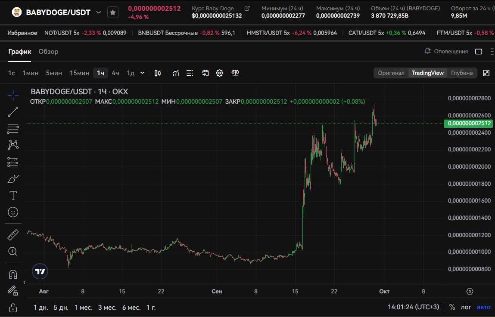Toggle logarithmic scale лог
This screenshot has height=317, width=495.
coord(466,307)
